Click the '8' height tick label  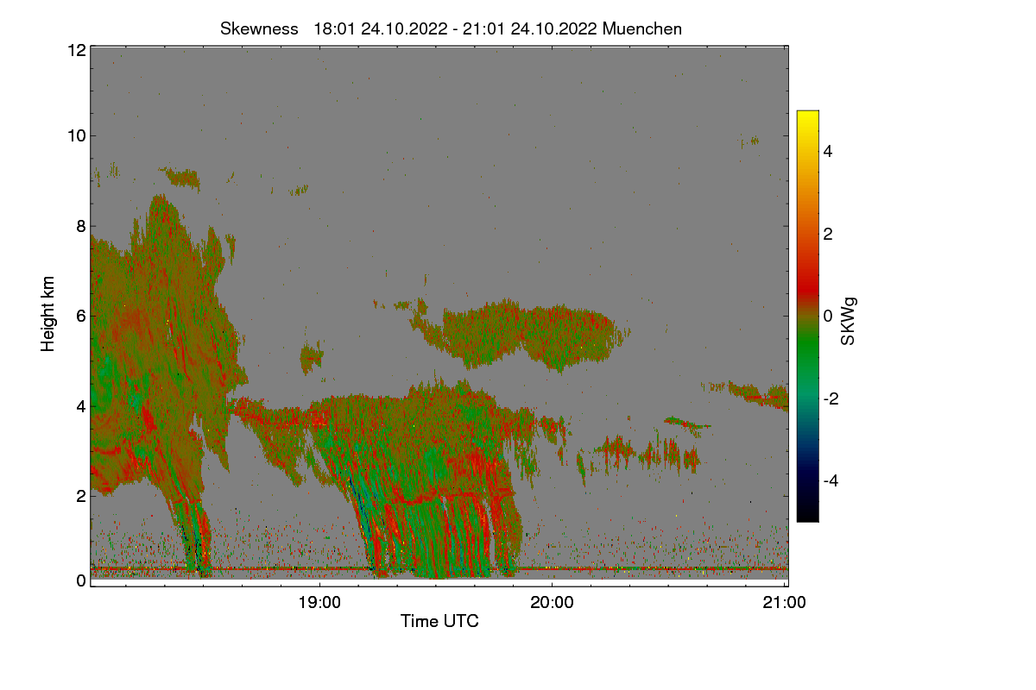[x=81, y=226]
